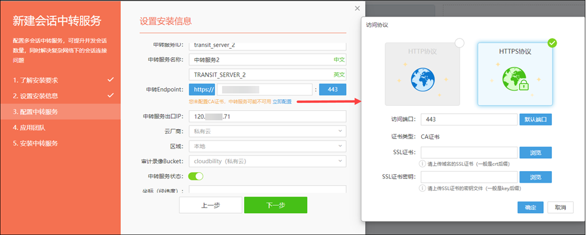Click the 设置安装信息 heading
Screen dimensions: 586x235
click(165, 21)
